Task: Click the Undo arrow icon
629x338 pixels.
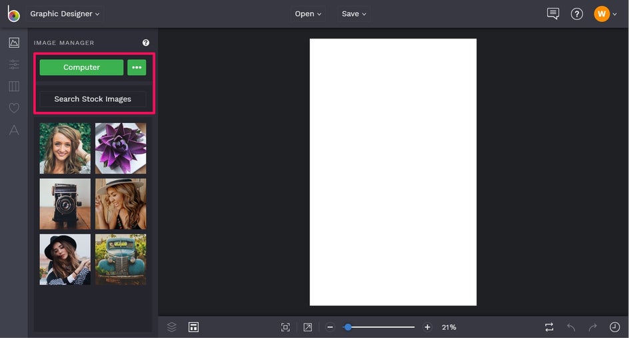Action: 571,327
